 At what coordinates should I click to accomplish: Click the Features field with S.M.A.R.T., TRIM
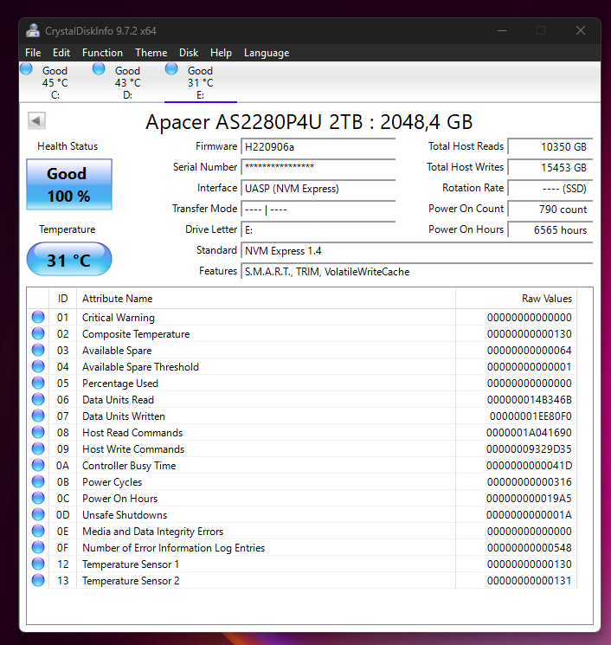417,272
